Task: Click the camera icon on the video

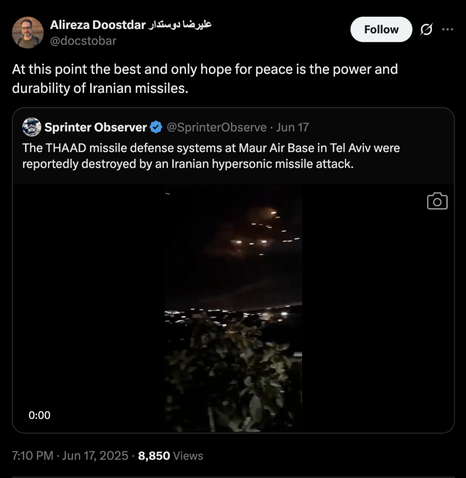Action: point(437,201)
